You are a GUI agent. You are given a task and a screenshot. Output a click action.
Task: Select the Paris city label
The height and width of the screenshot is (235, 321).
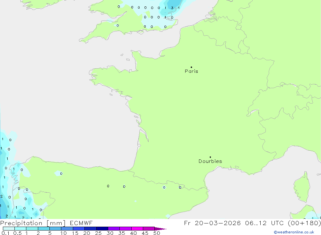[x=191, y=71]
